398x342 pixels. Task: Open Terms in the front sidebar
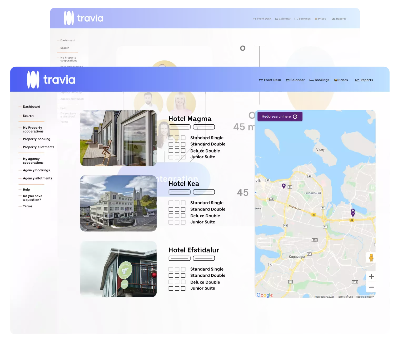click(28, 206)
